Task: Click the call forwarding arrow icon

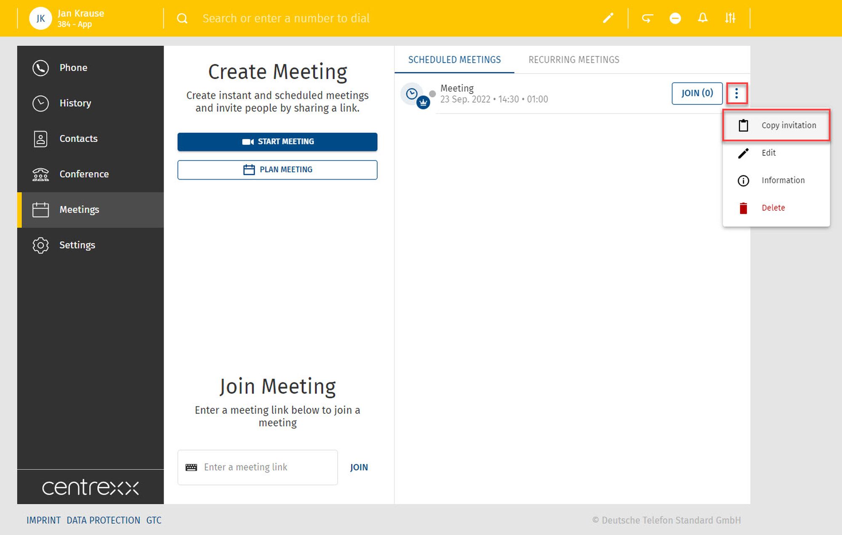Action: pos(647,18)
